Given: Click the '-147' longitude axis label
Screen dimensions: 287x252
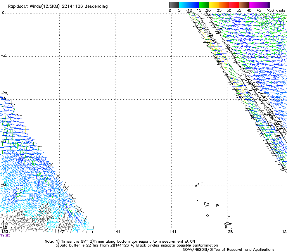Looking at the screenshot, I should click(x=60, y=232).
